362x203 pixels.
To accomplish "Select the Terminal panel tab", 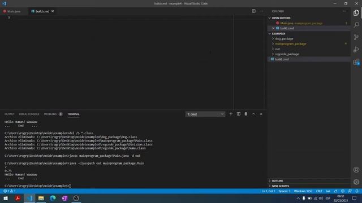I will [74, 114].
